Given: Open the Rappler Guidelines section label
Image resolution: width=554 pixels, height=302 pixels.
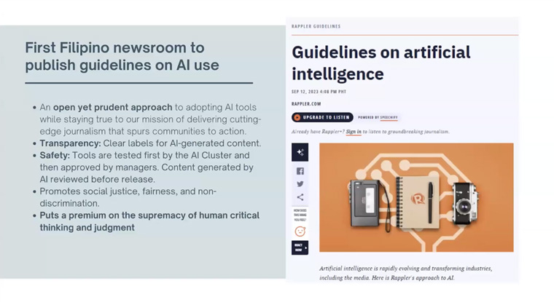Looking at the screenshot, I should (x=316, y=26).
